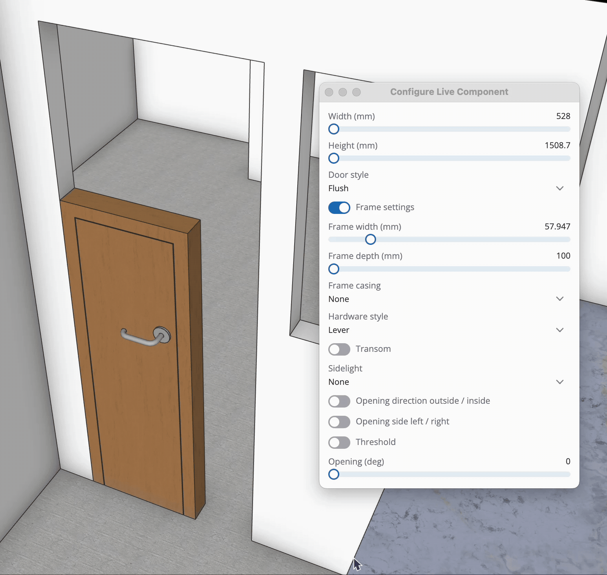Click the Width slider handle
The width and height of the screenshot is (607, 575).
[x=334, y=129]
